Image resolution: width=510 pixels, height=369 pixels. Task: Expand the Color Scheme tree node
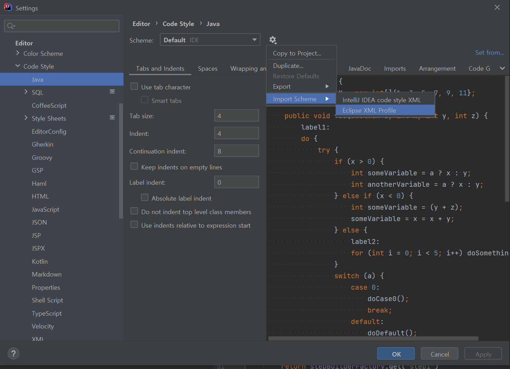tap(18, 53)
